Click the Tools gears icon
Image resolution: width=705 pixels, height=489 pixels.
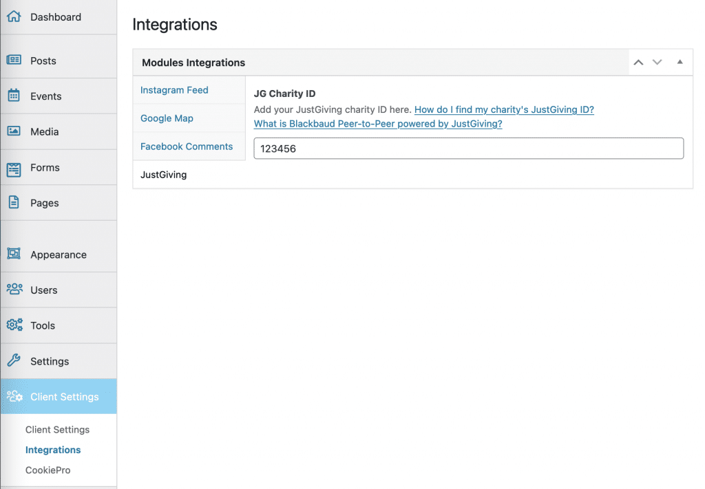click(14, 325)
